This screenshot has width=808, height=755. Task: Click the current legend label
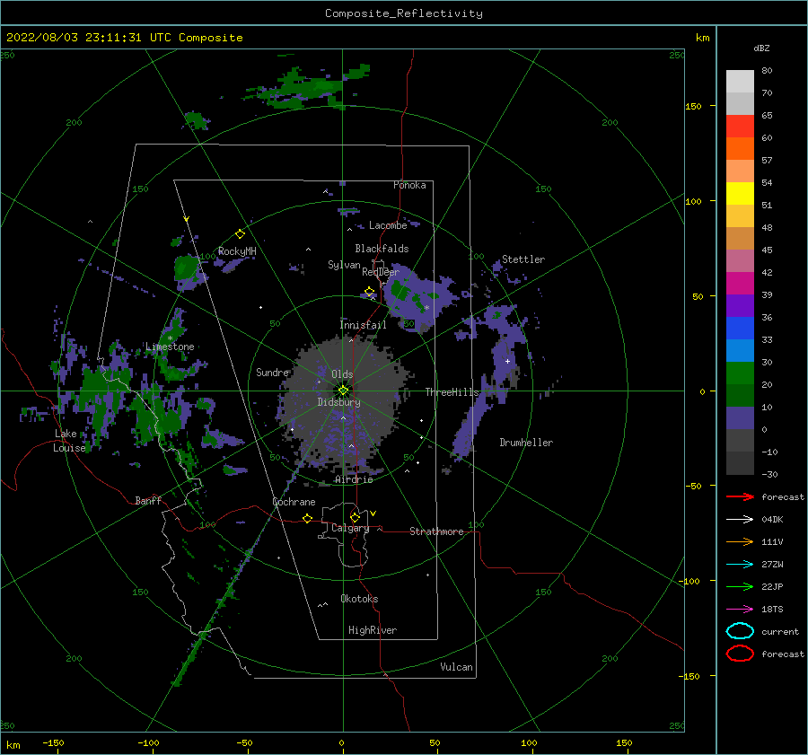[x=780, y=632]
